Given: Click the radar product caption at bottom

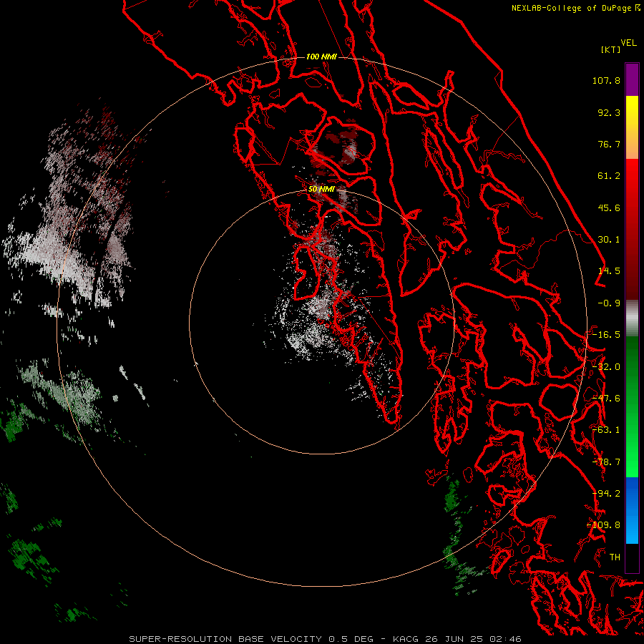Looking at the screenshot, I should pos(325,639).
